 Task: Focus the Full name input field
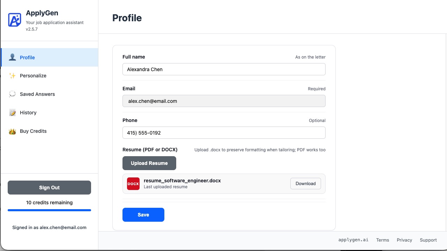(x=224, y=69)
